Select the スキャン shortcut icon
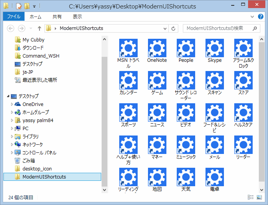The image size is (268, 205). tap(215, 80)
